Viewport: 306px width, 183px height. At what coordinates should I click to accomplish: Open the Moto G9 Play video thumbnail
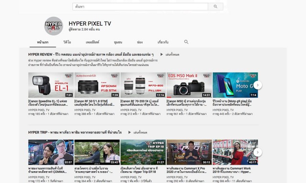point(235,85)
